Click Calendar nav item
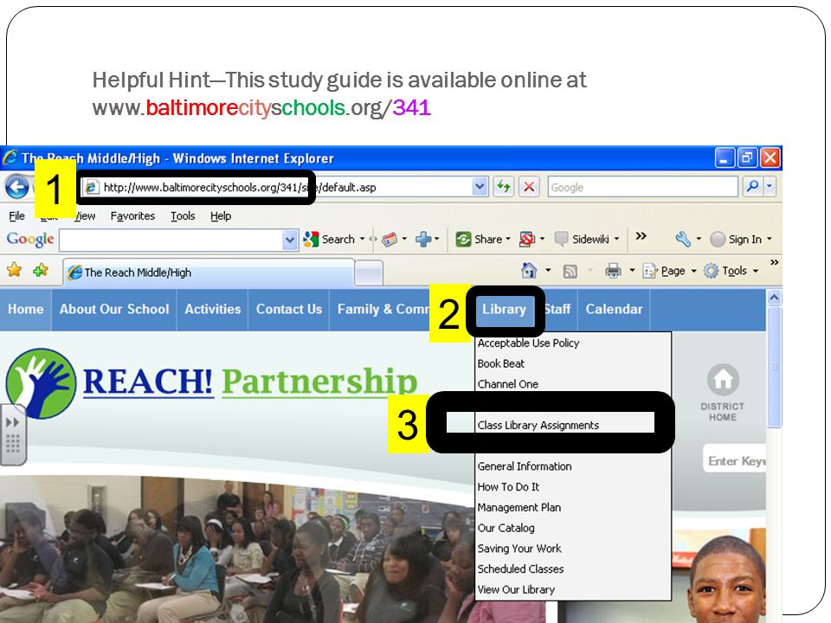The width and height of the screenshot is (831, 623). click(x=614, y=310)
